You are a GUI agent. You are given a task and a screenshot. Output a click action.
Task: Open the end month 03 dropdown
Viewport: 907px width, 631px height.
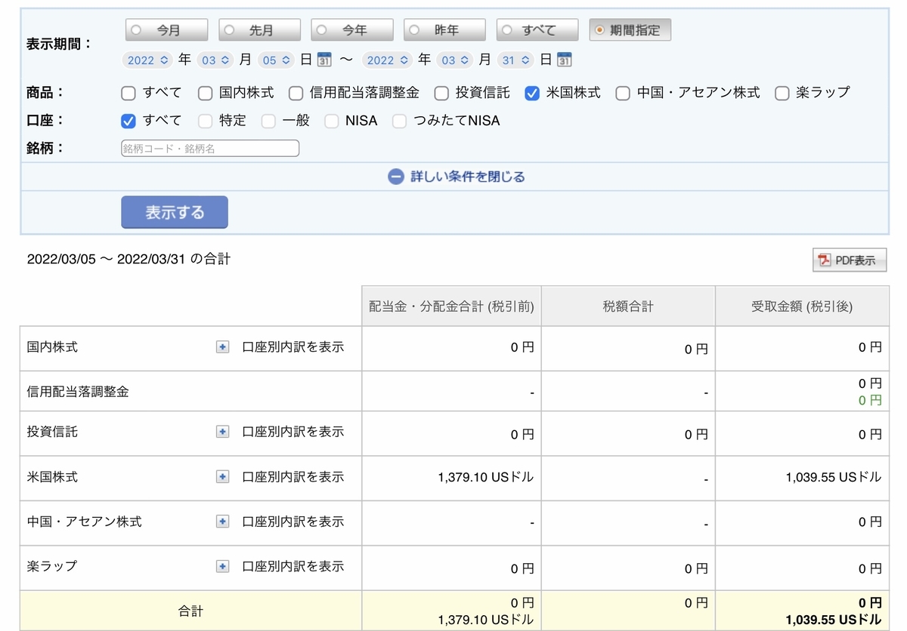[x=456, y=60]
